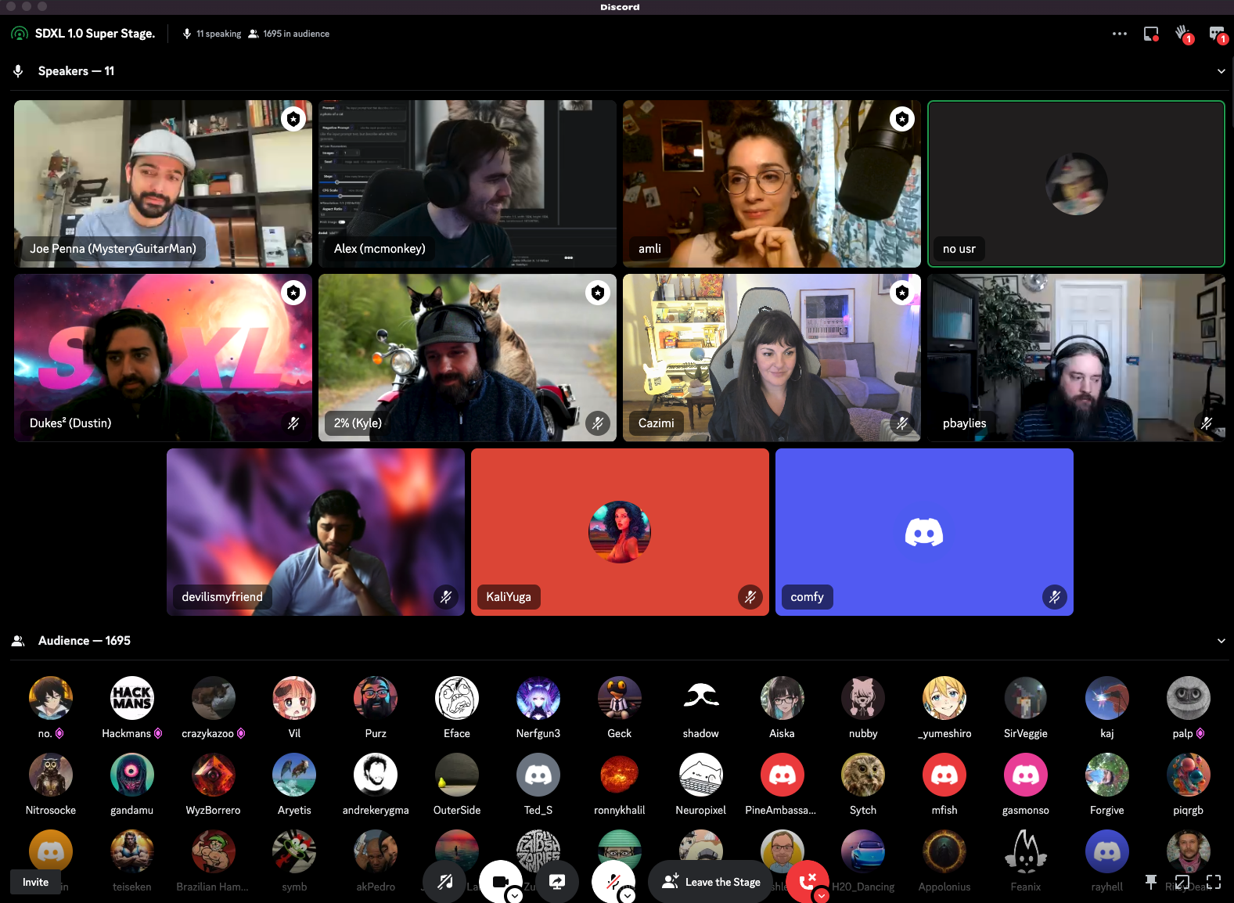Click the palp audience avatar
The width and height of the screenshot is (1234, 903).
pos(1189,698)
